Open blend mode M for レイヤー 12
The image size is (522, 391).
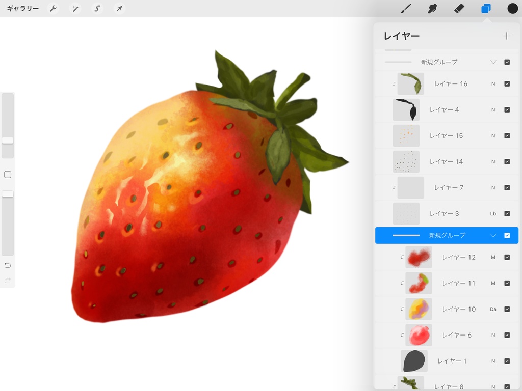(x=493, y=257)
